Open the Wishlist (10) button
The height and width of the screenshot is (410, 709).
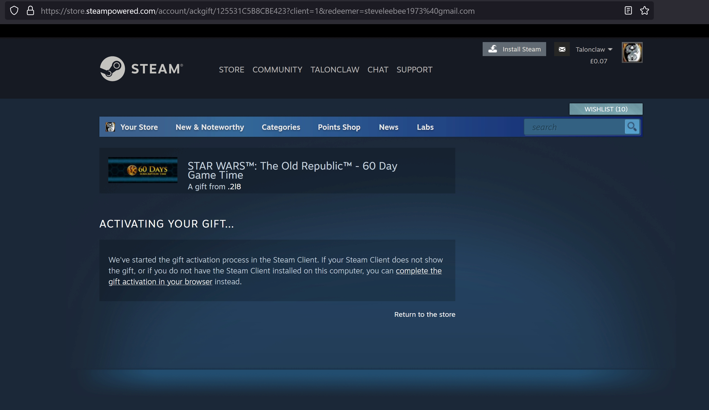pos(606,109)
